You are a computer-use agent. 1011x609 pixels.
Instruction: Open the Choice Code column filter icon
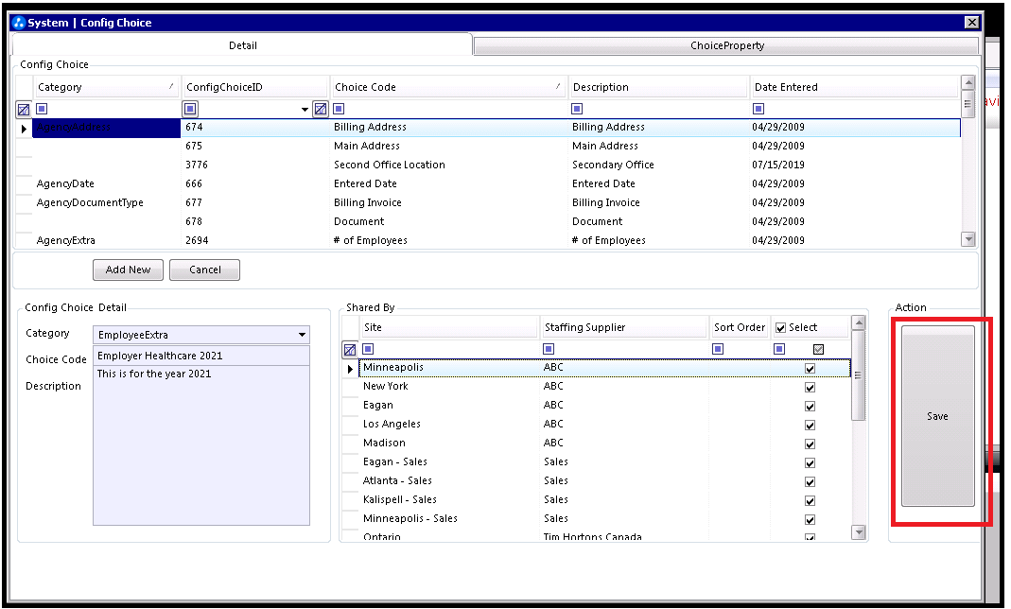(340, 109)
